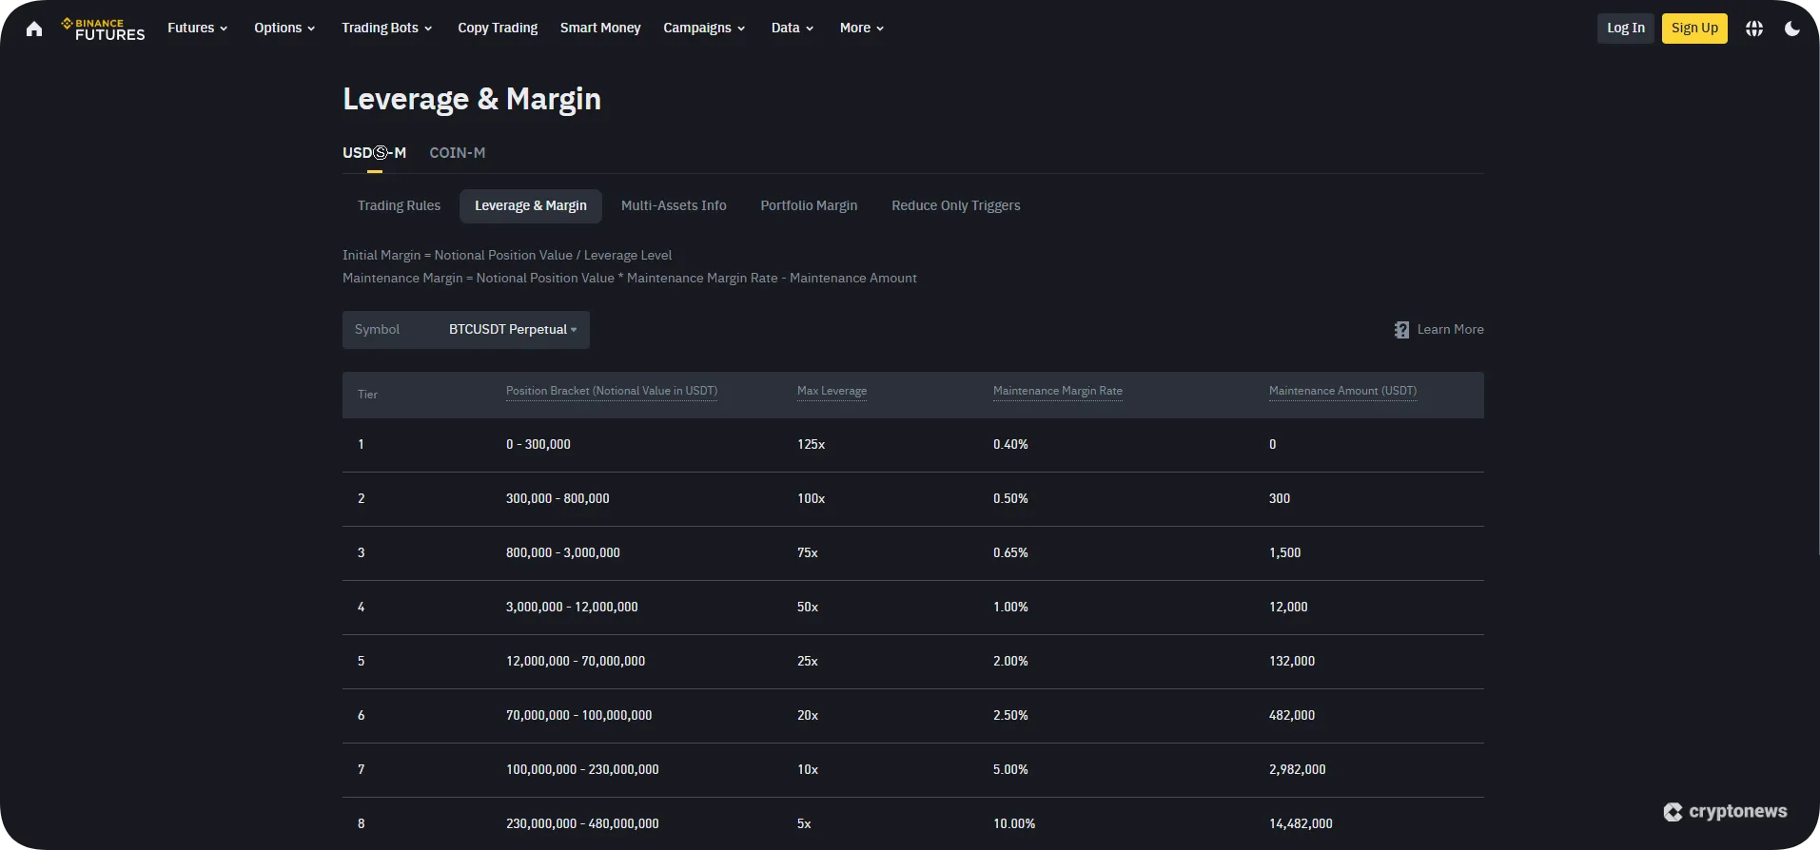Image resolution: width=1820 pixels, height=850 pixels.
Task: Click Maintenance Margin Rate column header
Action: (1058, 391)
